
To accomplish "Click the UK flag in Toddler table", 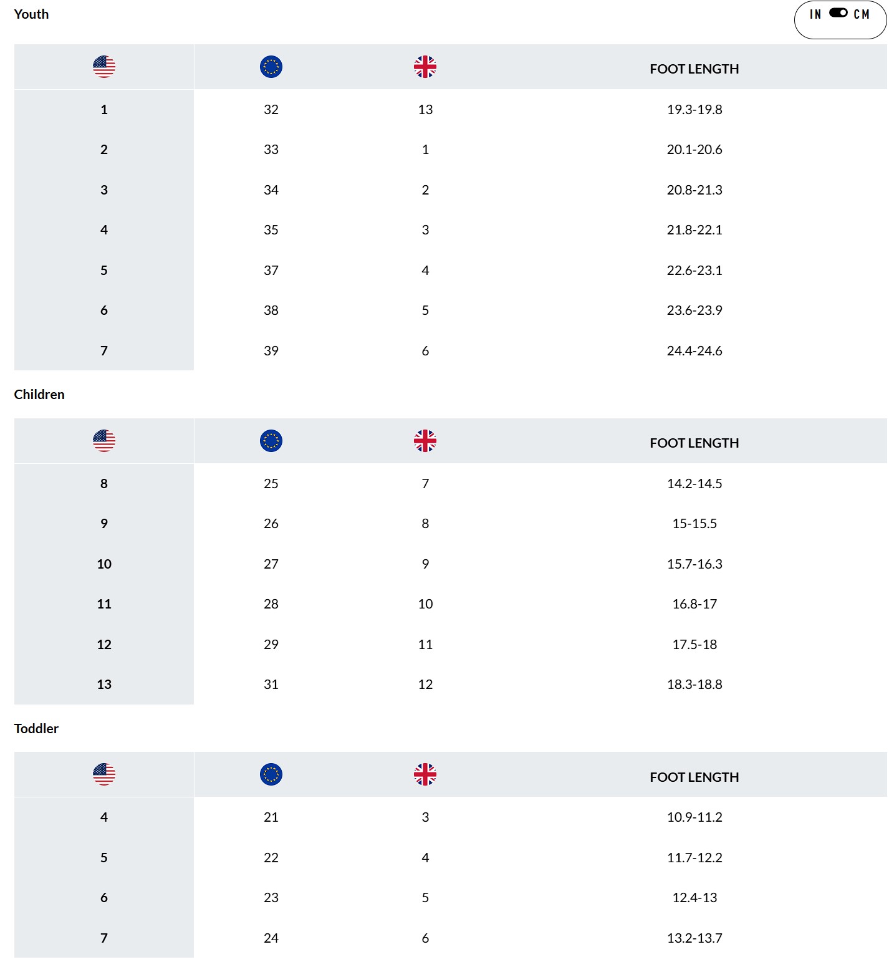I will (x=425, y=774).
